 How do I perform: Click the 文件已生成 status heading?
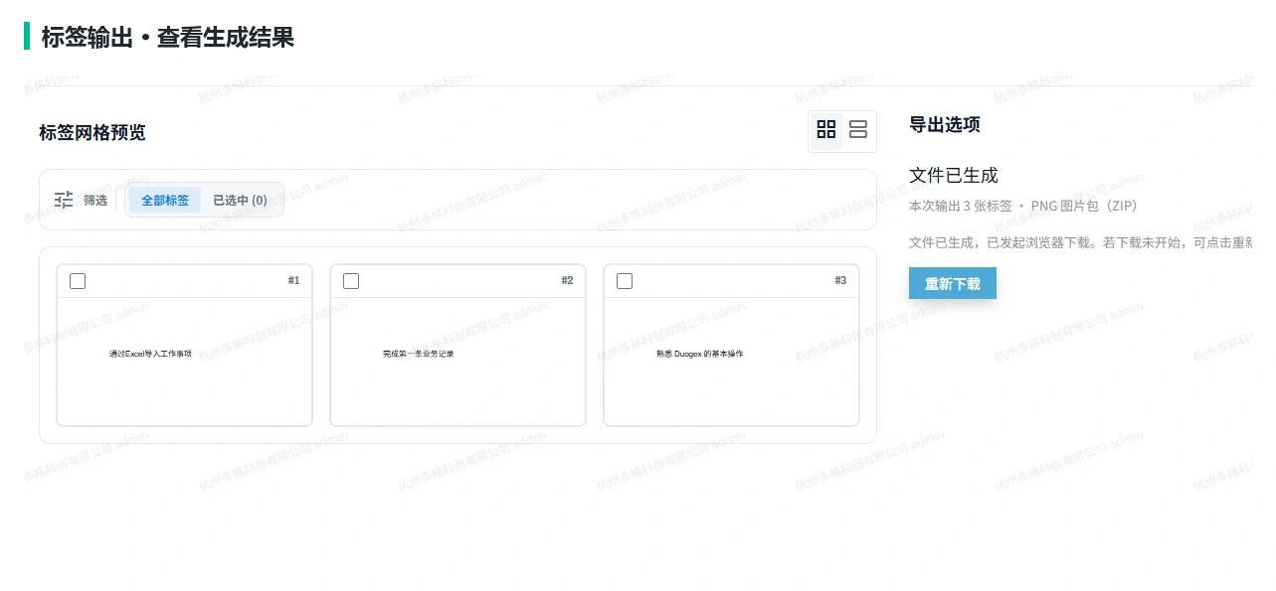point(953,176)
